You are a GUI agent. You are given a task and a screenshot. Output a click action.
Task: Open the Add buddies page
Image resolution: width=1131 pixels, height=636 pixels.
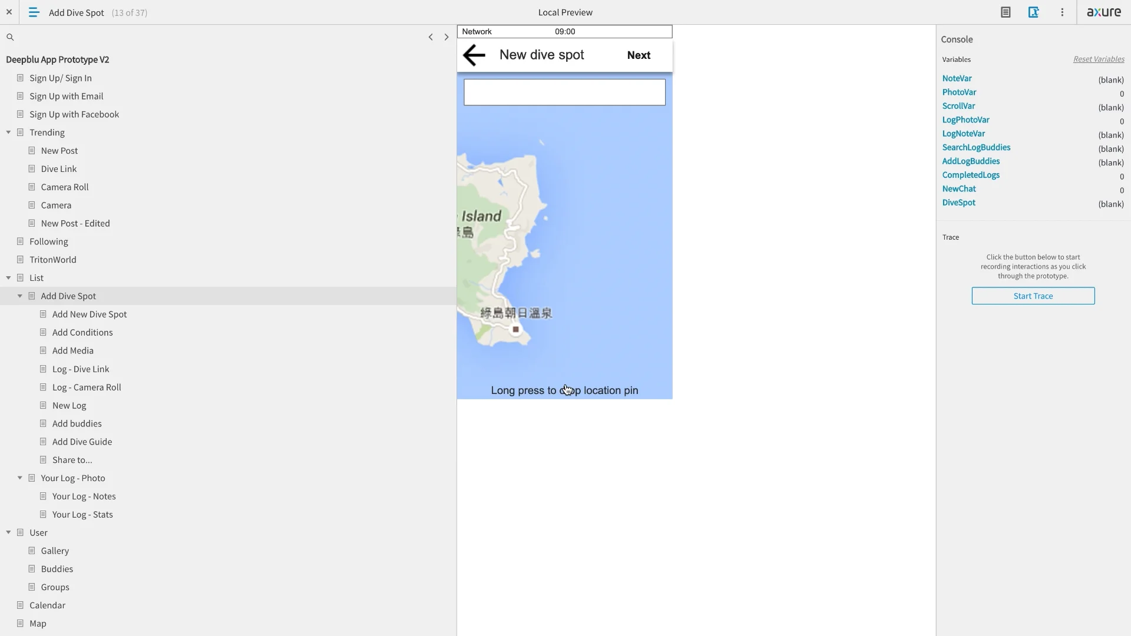(x=77, y=424)
